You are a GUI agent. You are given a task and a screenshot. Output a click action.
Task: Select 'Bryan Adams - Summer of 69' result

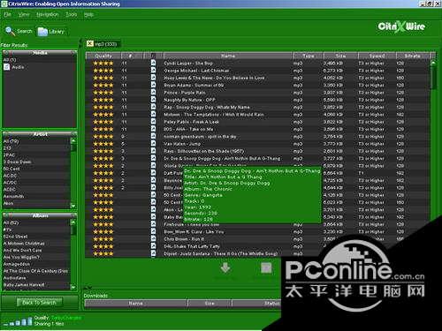coord(194,85)
